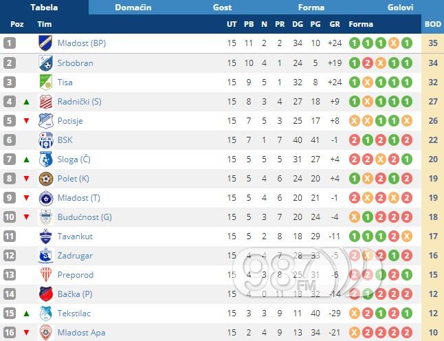
Task: Open the Gost tab
Action: click(222, 8)
